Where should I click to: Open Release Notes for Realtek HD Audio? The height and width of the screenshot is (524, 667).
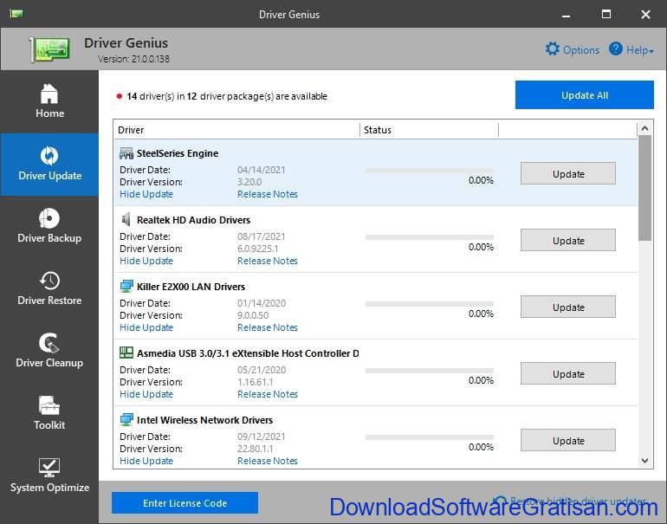(268, 262)
